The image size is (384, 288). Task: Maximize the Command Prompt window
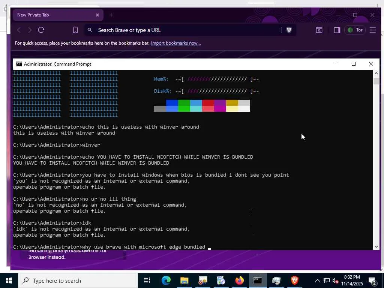click(x=354, y=64)
